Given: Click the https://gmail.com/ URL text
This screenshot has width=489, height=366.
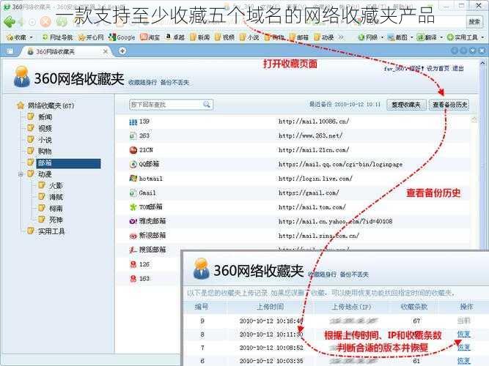Looking at the screenshot, I should 309,193.
